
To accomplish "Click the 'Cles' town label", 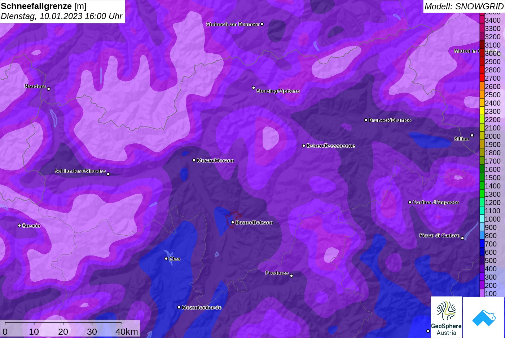I will (175, 259).
